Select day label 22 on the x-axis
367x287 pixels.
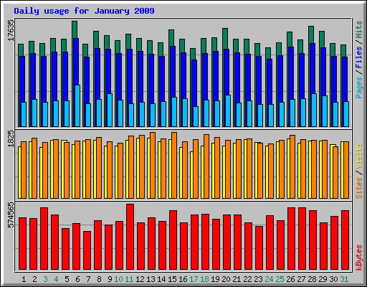[x=247, y=279]
